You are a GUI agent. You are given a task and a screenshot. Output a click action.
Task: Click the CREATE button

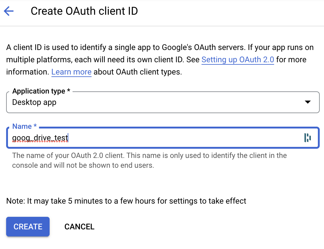click(28, 227)
